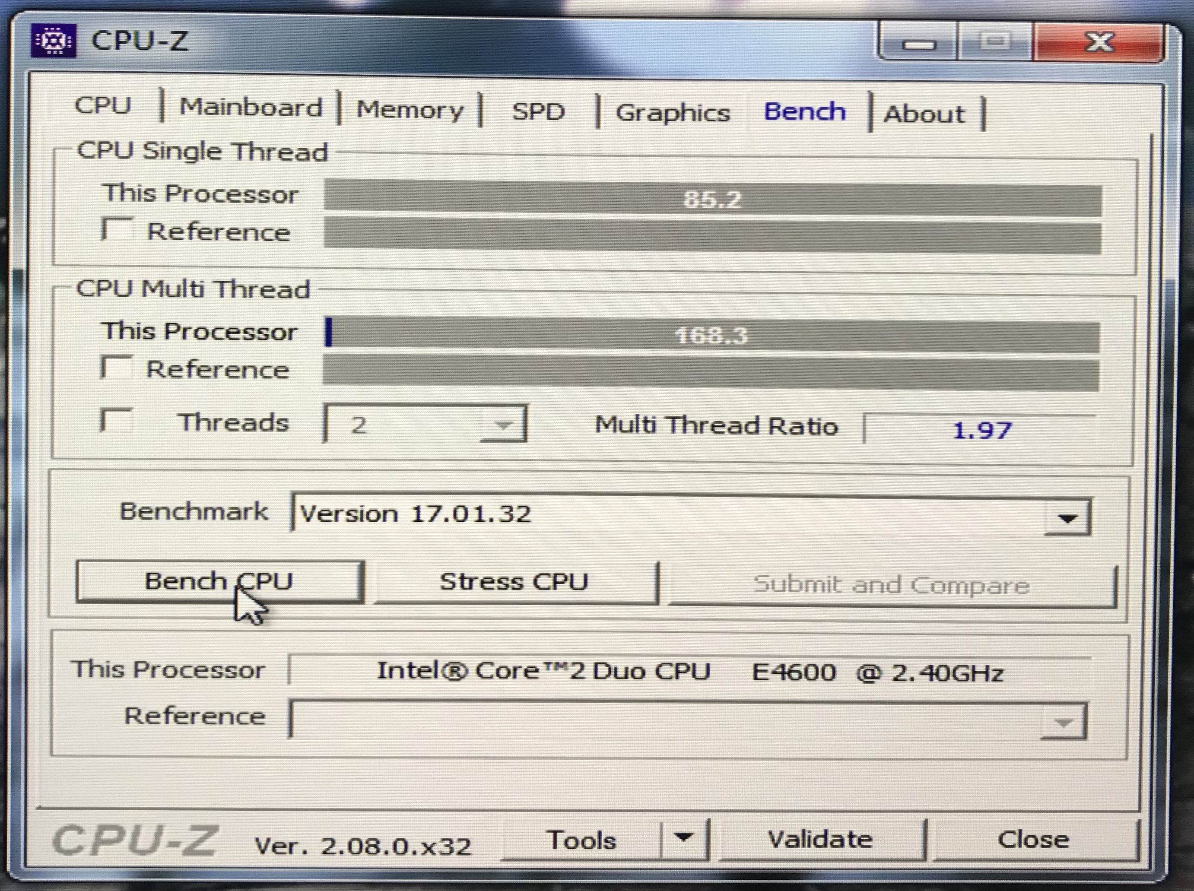Switch to the Memory tab

click(410, 110)
